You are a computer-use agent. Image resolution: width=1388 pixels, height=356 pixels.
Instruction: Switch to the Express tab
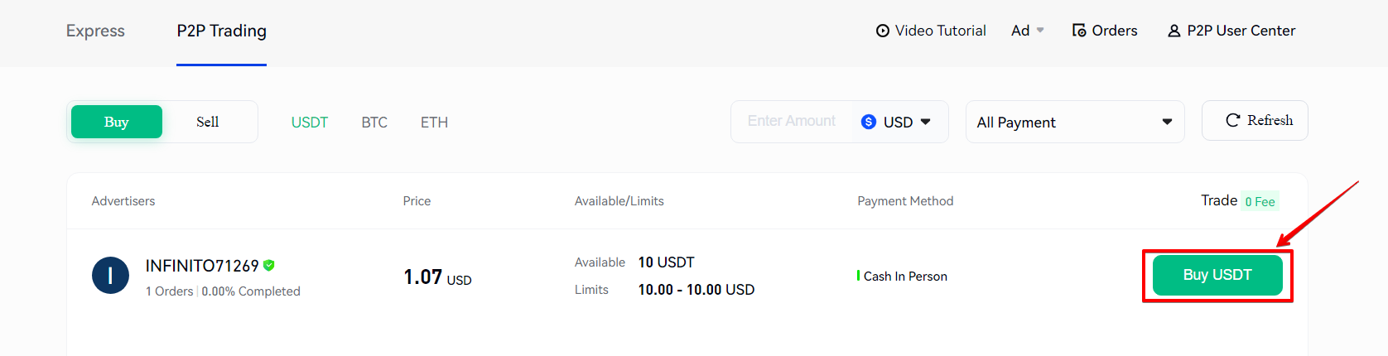95,31
